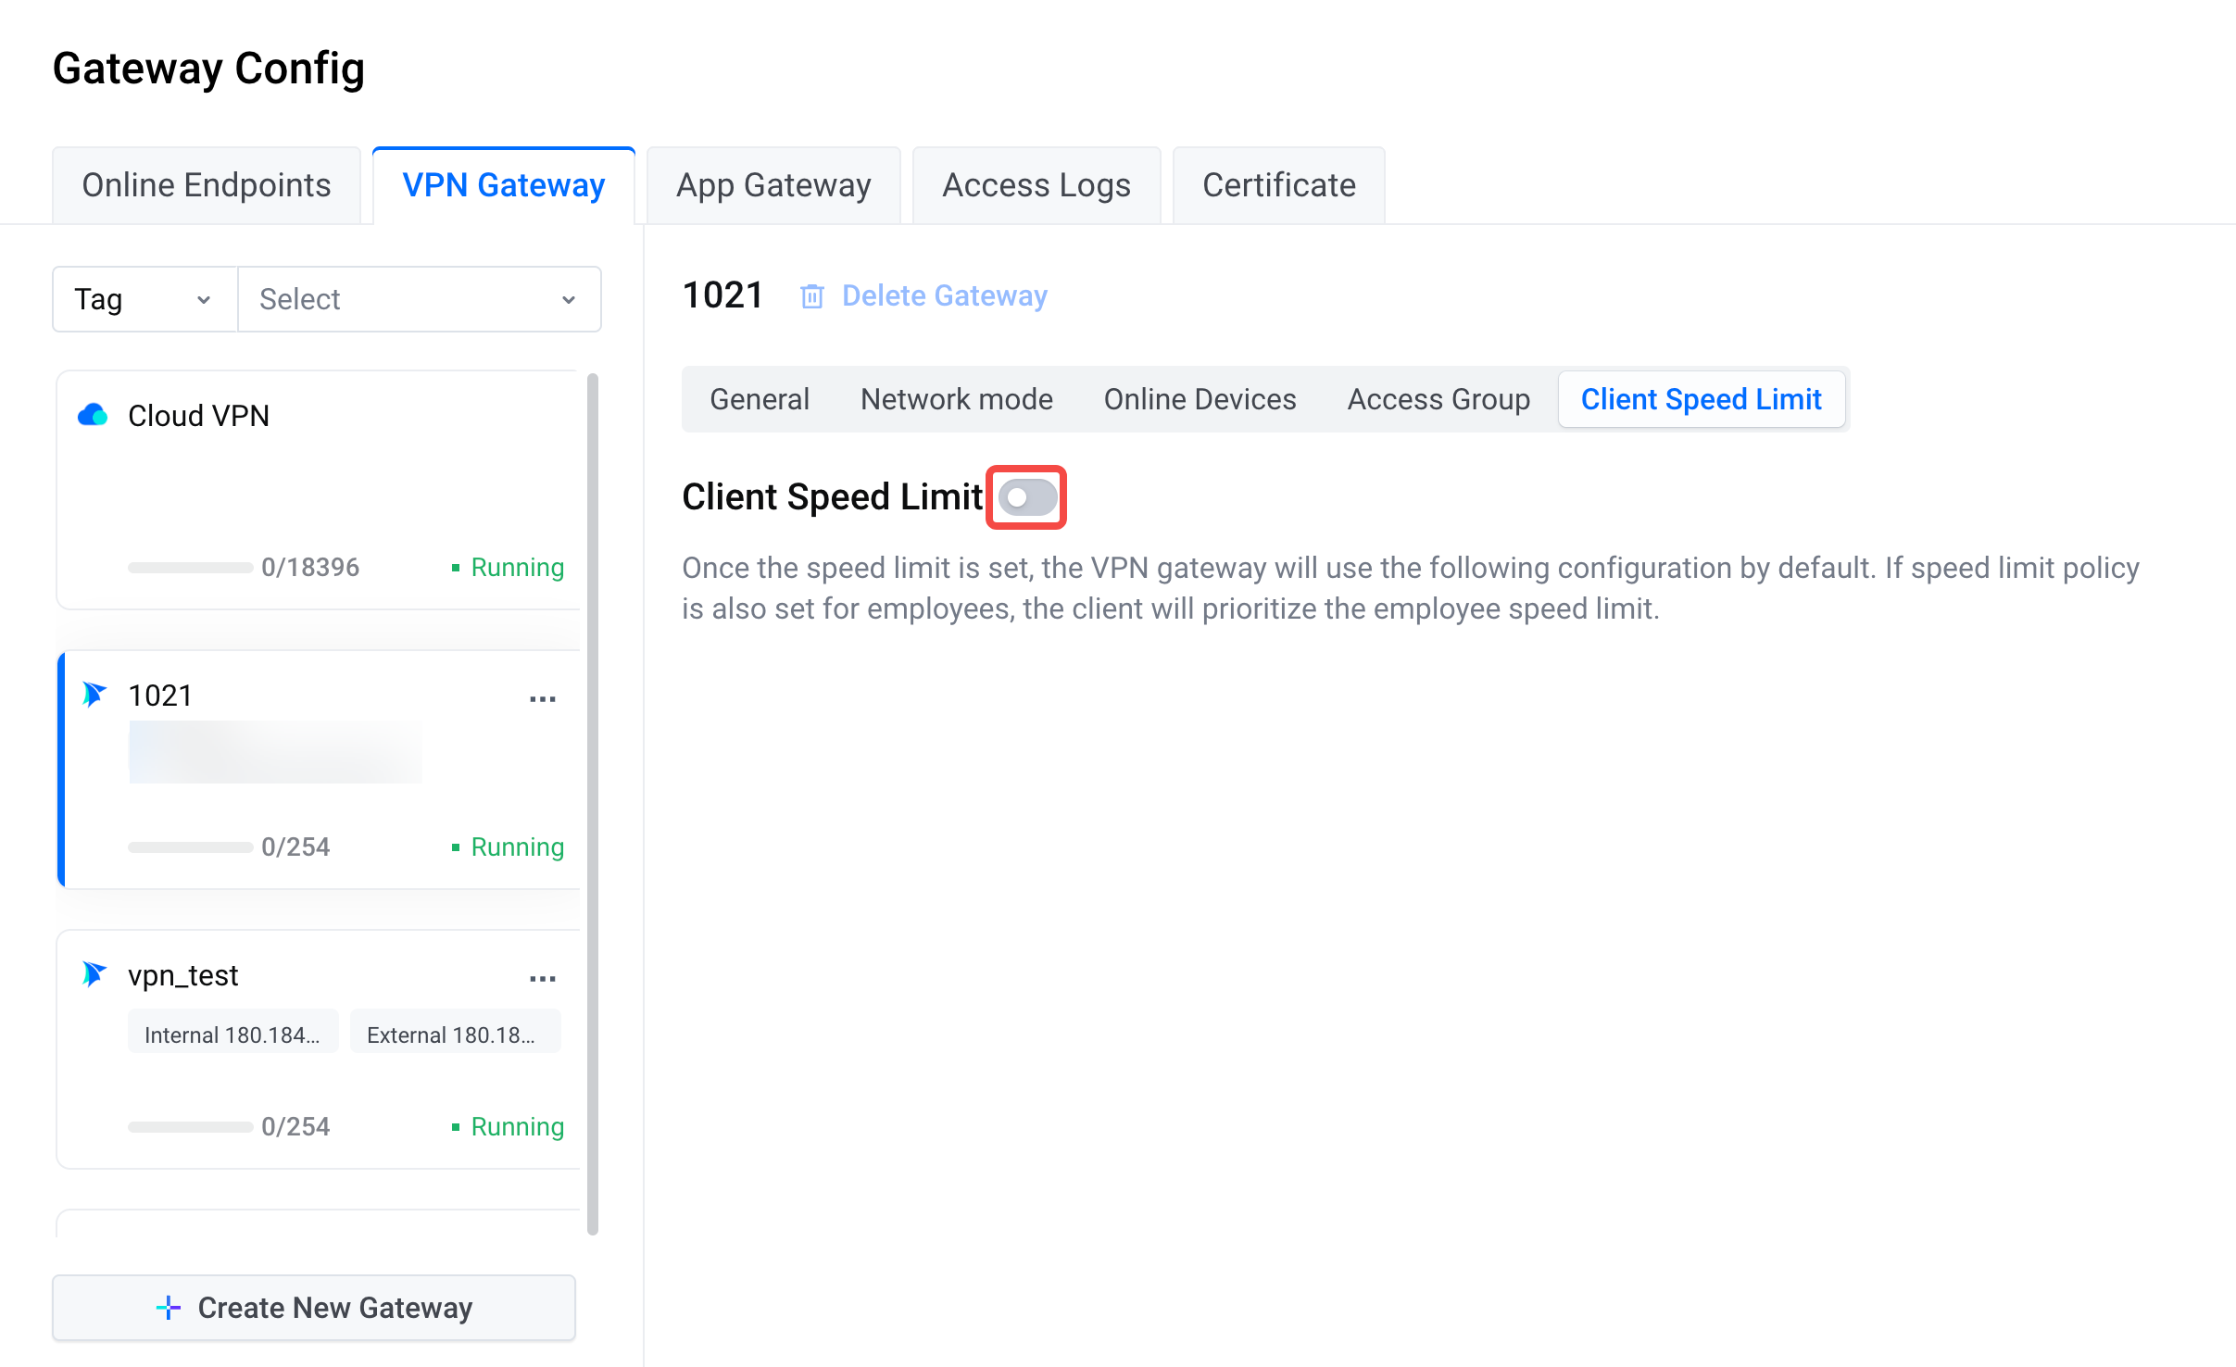Open the Tag filter dropdown
The height and width of the screenshot is (1367, 2236).
coord(144,299)
